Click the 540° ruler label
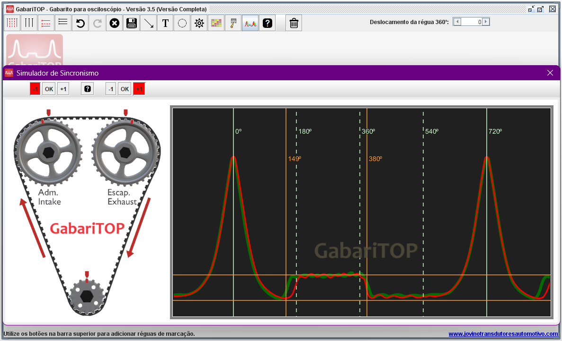The width and height of the screenshot is (562, 341). (x=432, y=132)
